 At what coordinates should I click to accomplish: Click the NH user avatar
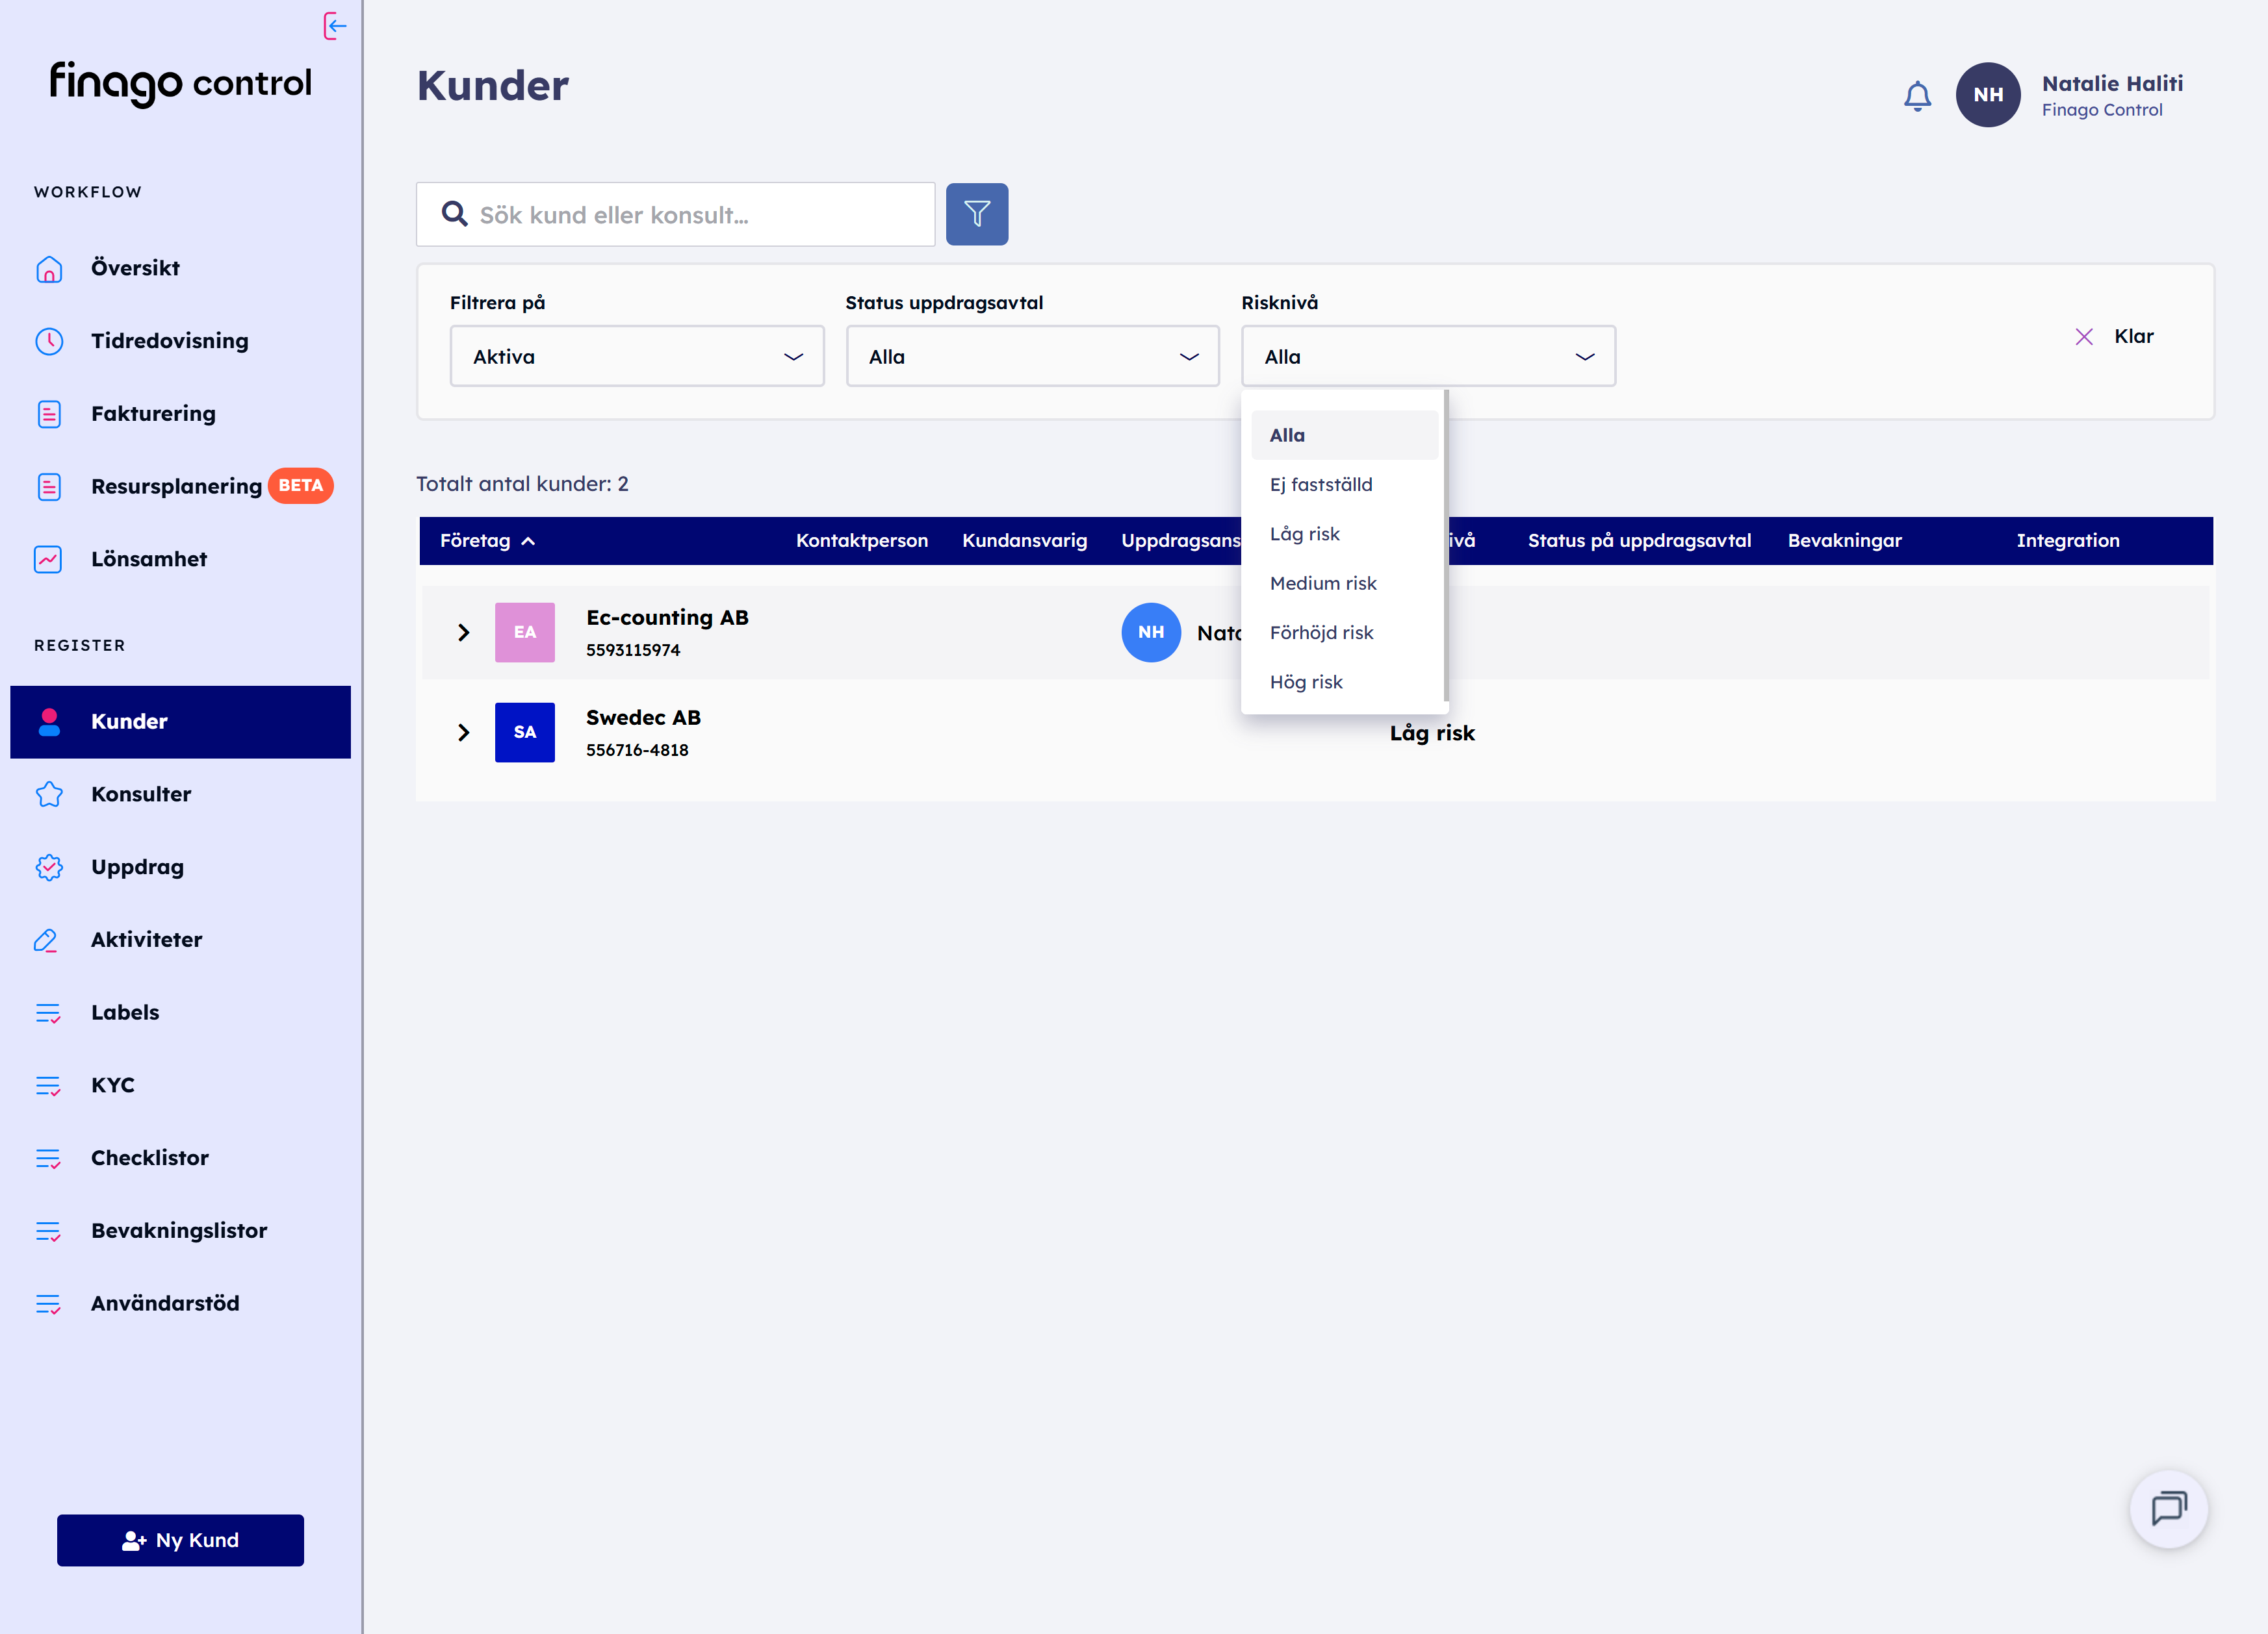coord(1987,95)
